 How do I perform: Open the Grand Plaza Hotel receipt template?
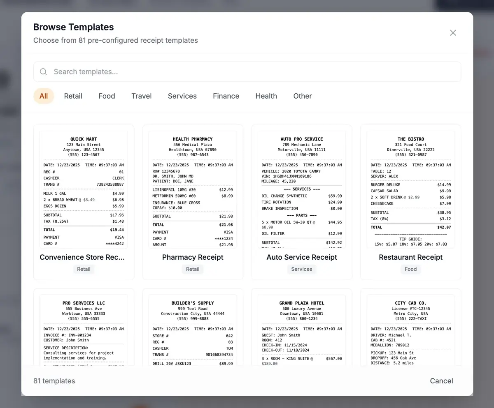pyautogui.click(x=301, y=329)
